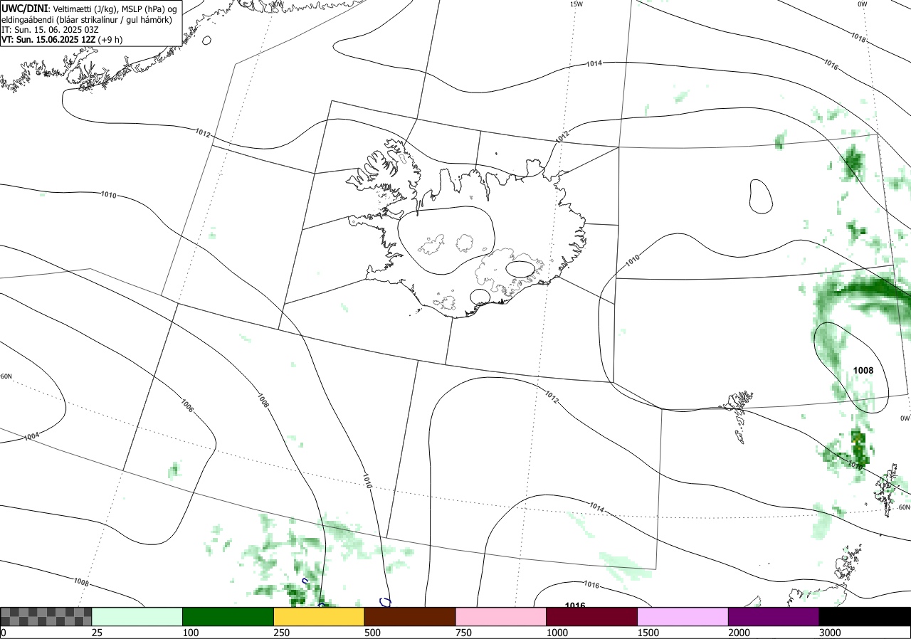Viewport: 911px width, 639px height.
Task: Click the legend value 1000
Action: click(x=557, y=632)
